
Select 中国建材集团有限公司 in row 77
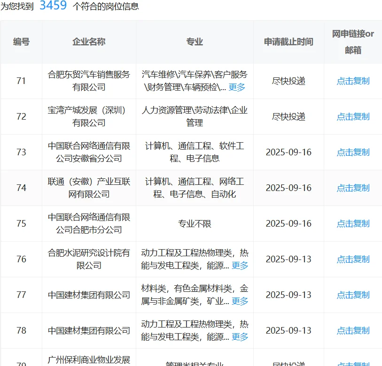coord(89,295)
